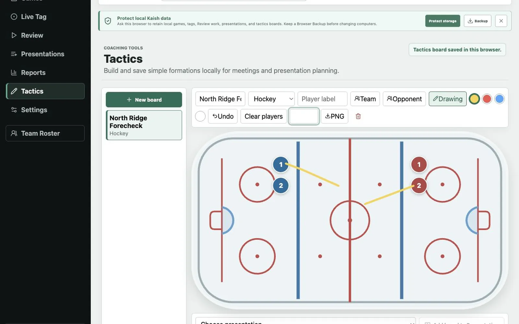Pick the red drawing color
The width and height of the screenshot is (519, 324).
[487, 99]
